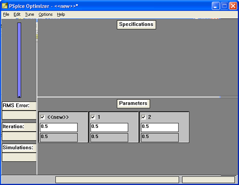Click the RMS Error value box
This screenshot has width=239, height=185.
pos(19,115)
